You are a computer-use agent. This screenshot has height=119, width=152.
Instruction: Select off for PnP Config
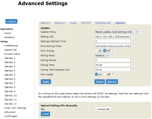click(105, 74)
